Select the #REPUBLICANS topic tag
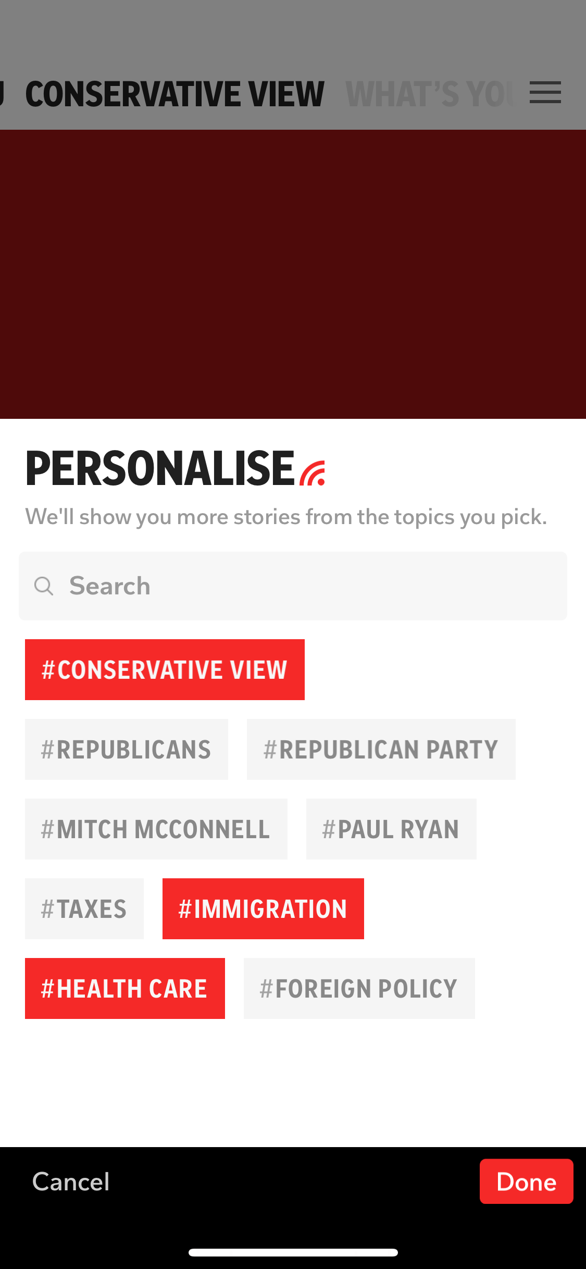 click(x=127, y=749)
